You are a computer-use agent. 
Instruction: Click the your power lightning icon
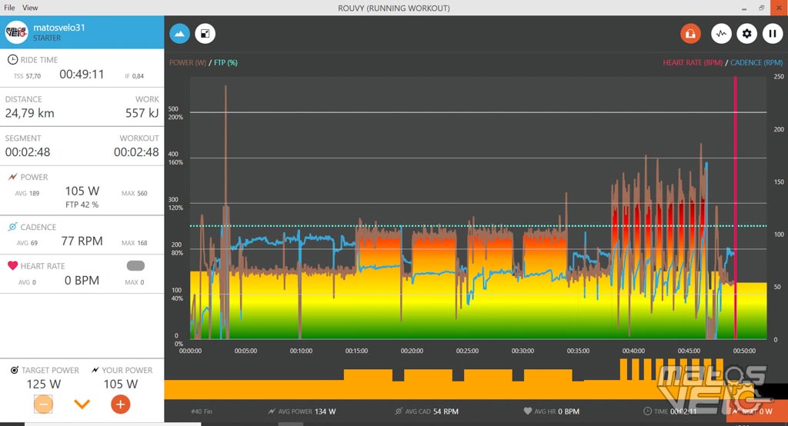click(95, 370)
